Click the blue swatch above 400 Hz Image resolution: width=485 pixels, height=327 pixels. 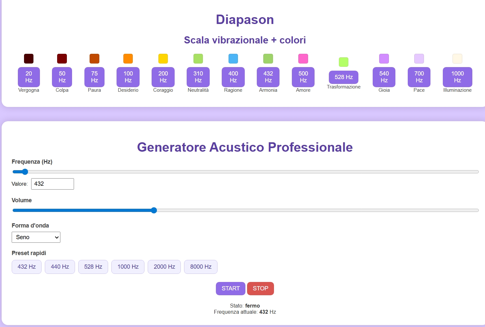pyautogui.click(x=233, y=59)
